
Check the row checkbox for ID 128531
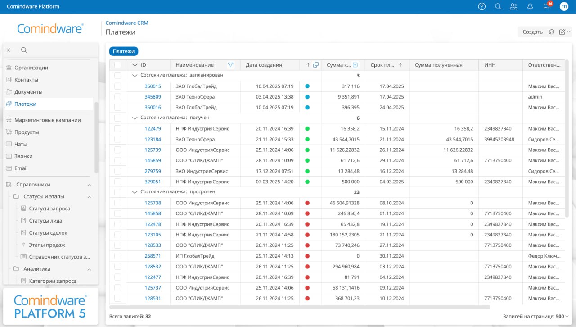[118, 298]
